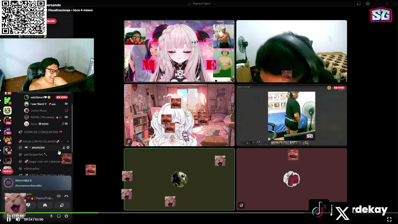Start an activity with controller icon
The image size is (398, 224).
[45, 205]
